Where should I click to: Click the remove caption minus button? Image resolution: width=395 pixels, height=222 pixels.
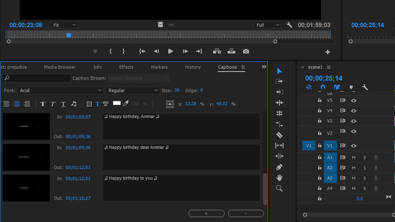click(246, 213)
